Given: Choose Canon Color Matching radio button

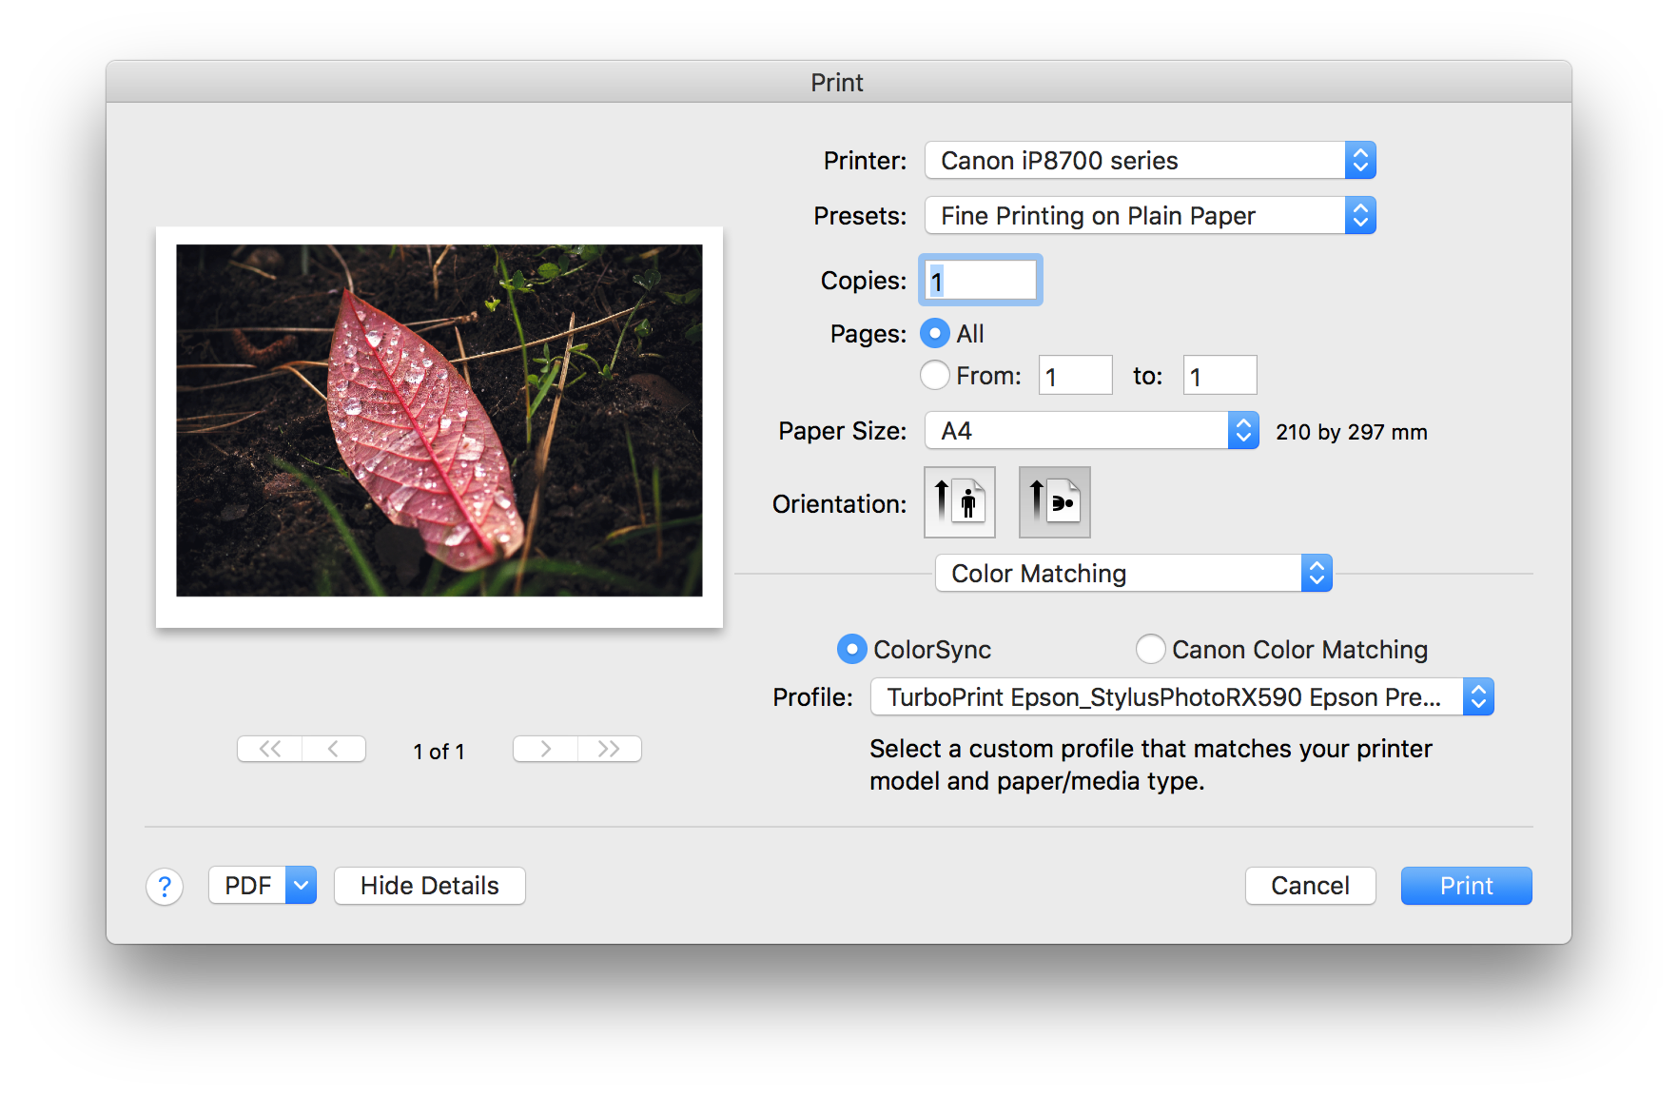Looking at the screenshot, I should tap(1150, 649).
